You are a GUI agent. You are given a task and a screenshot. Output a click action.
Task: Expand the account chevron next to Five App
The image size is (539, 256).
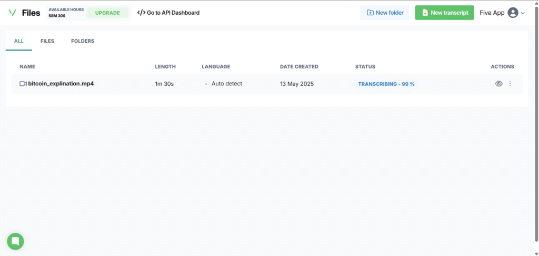[x=523, y=13]
